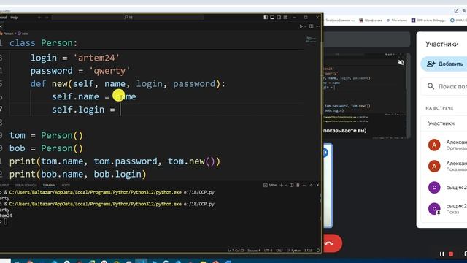
Task: Click print(bob.name, bob.login) line
Action: point(78,174)
